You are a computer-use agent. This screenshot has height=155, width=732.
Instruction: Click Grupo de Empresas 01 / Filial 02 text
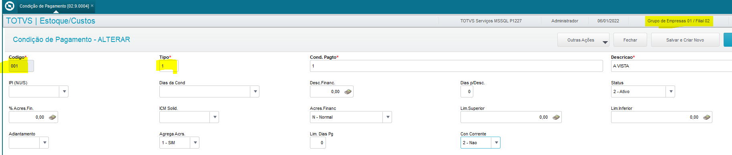[678, 21]
